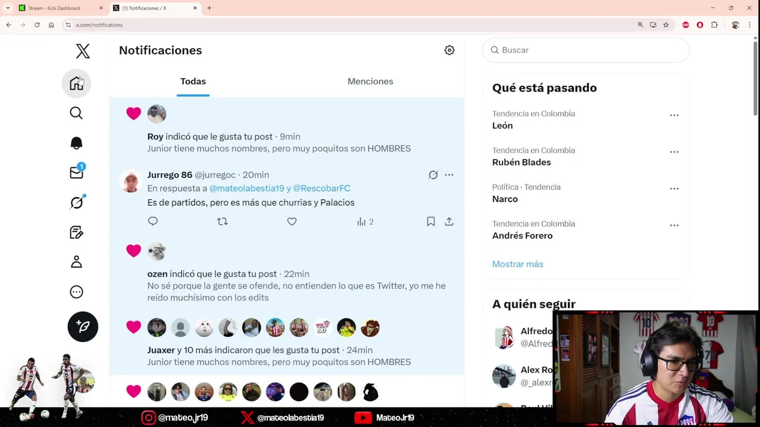Click the Juaxer username link
This screenshot has width=760, height=427.
[x=161, y=350]
